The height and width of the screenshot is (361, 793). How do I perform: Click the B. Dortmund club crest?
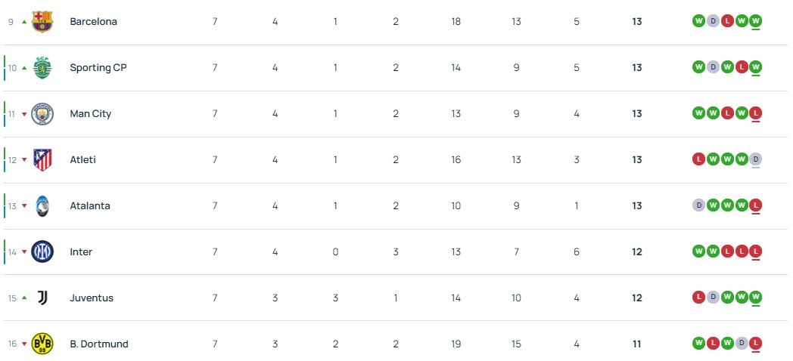coord(42,344)
